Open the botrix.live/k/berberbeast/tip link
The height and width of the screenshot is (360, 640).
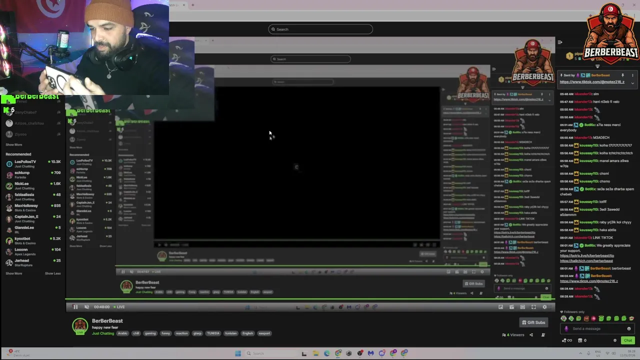[x=587, y=255]
